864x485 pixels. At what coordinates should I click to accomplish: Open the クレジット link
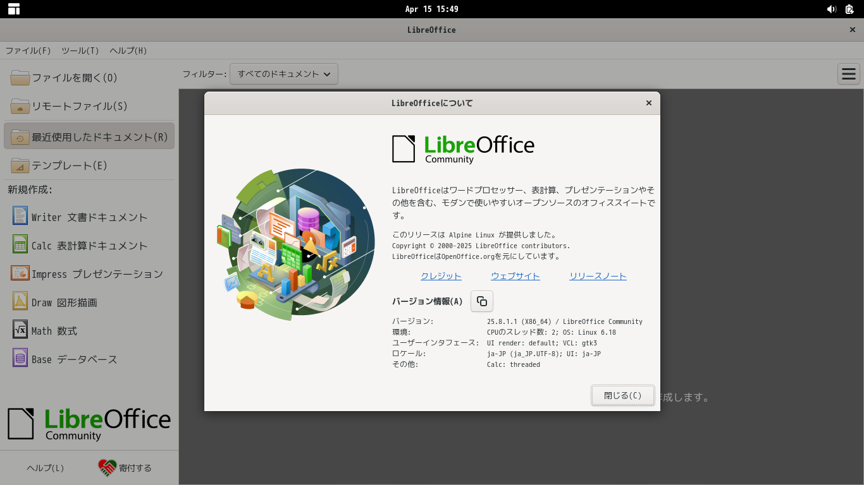click(441, 276)
